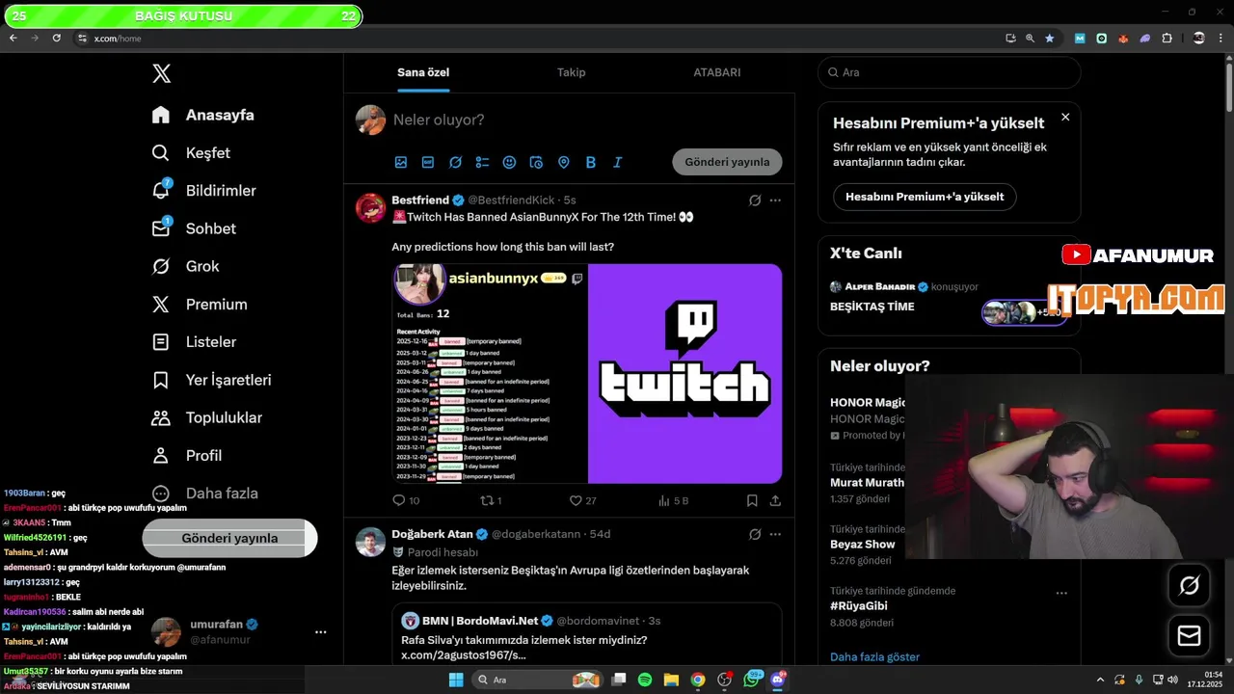The image size is (1234, 694).
Task: Share the Bestfriend post
Action: [x=775, y=500]
